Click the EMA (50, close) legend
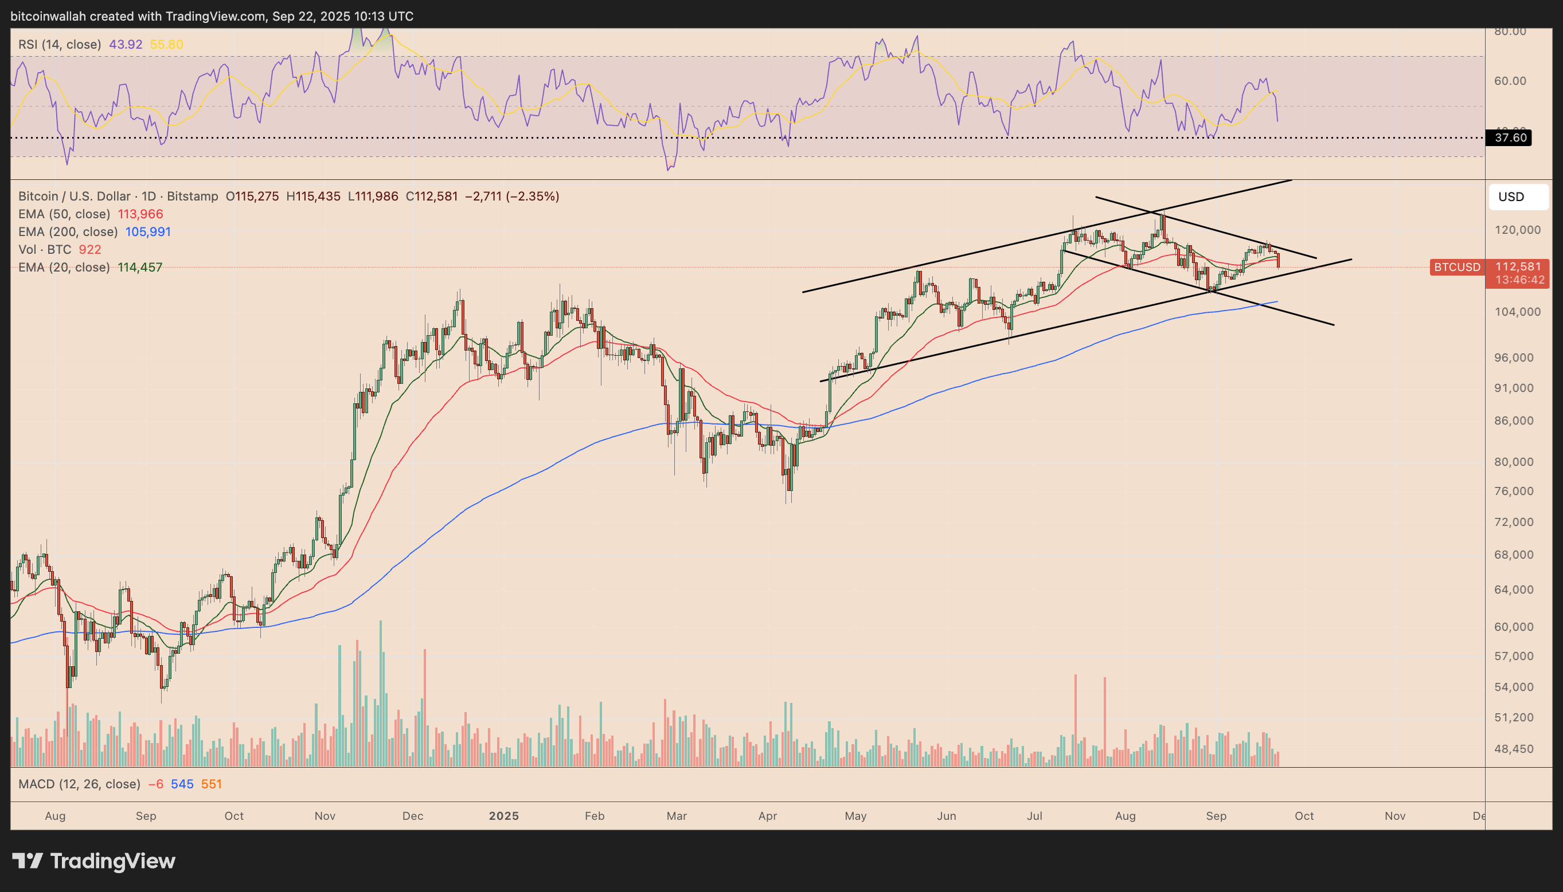Viewport: 1563px width, 892px height. [x=64, y=214]
